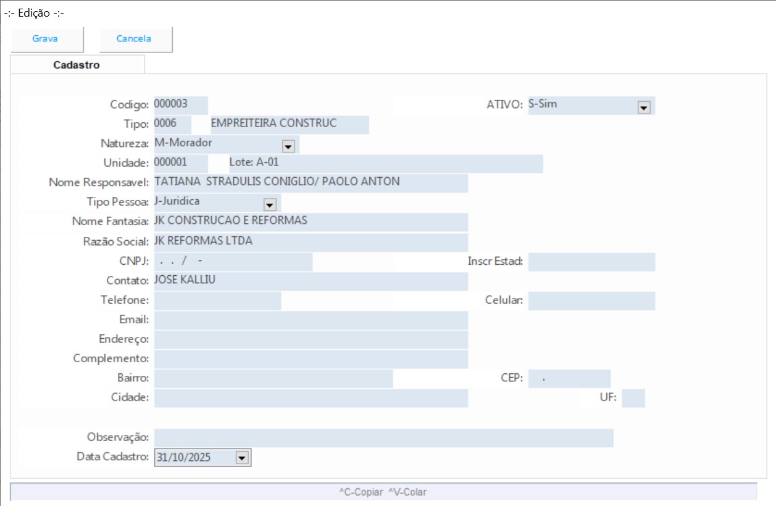Click the Nome Fantasia field

click(310, 222)
